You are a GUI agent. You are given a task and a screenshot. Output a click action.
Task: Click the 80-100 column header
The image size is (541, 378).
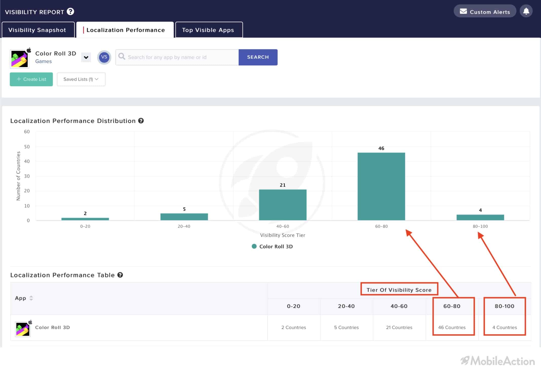(505, 306)
